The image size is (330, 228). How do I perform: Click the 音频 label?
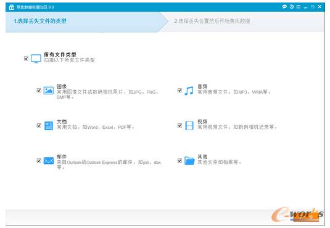(202, 86)
